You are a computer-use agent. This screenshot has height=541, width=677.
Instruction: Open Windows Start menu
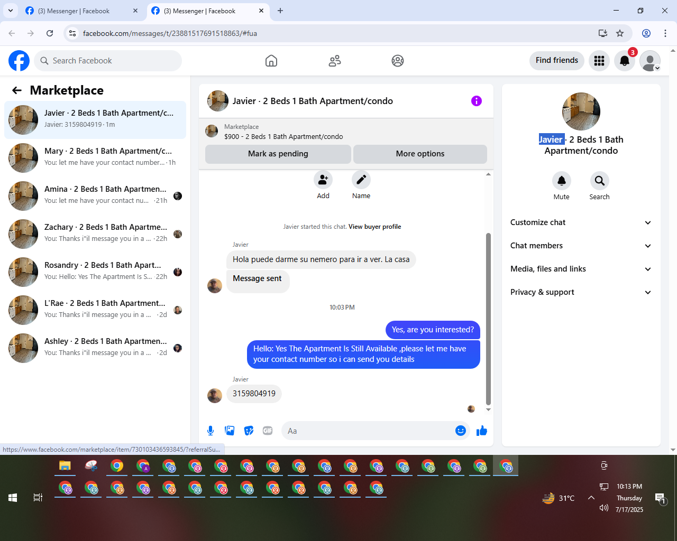pyautogui.click(x=13, y=498)
